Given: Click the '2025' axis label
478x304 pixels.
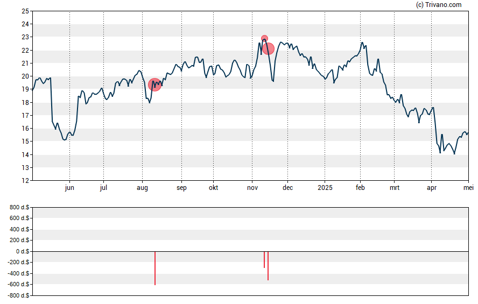Looking at the screenshot, I should [325, 188].
